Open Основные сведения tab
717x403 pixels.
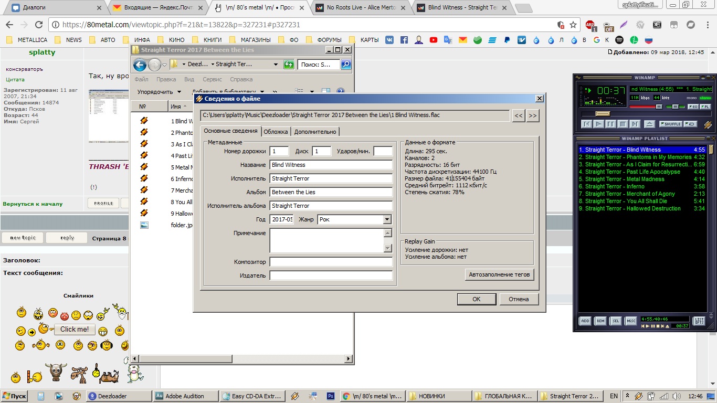(x=230, y=131)
